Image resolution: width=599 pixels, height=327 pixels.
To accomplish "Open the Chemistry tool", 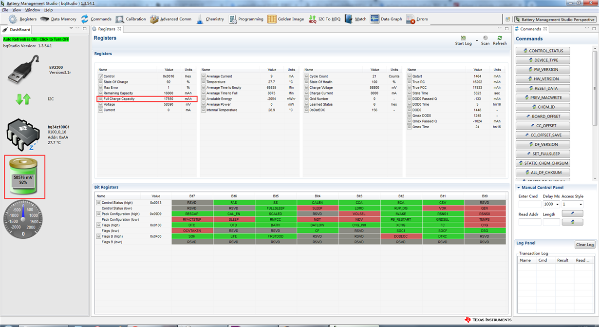I will [x=210, y=19].
